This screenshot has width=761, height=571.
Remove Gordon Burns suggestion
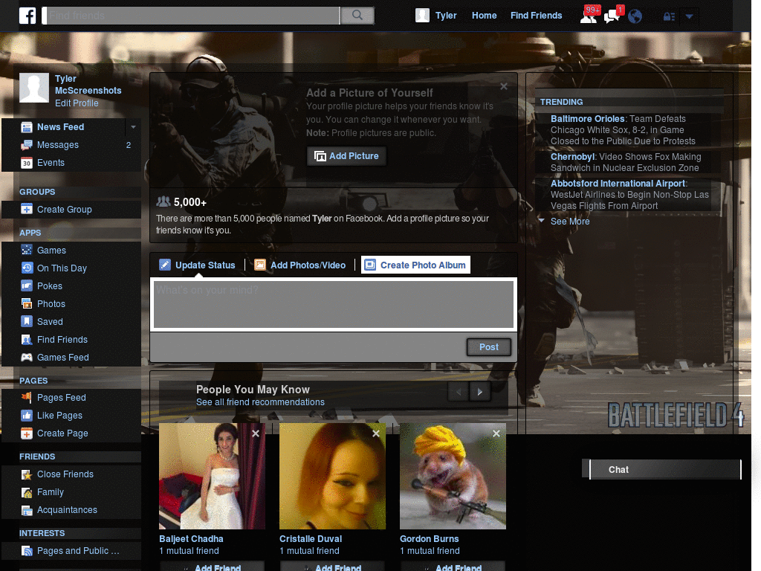[496, 433]
